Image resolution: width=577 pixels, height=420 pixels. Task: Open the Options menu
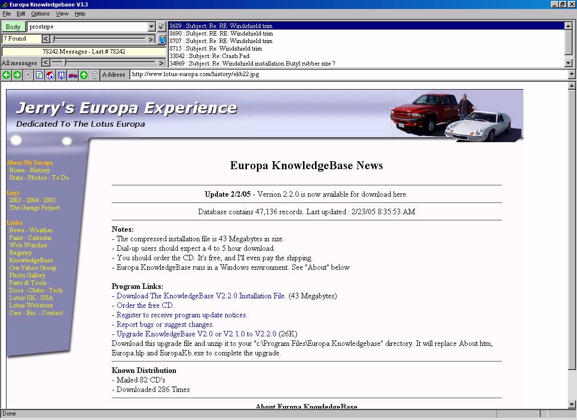pyautogui.click(x=41, y=14)
